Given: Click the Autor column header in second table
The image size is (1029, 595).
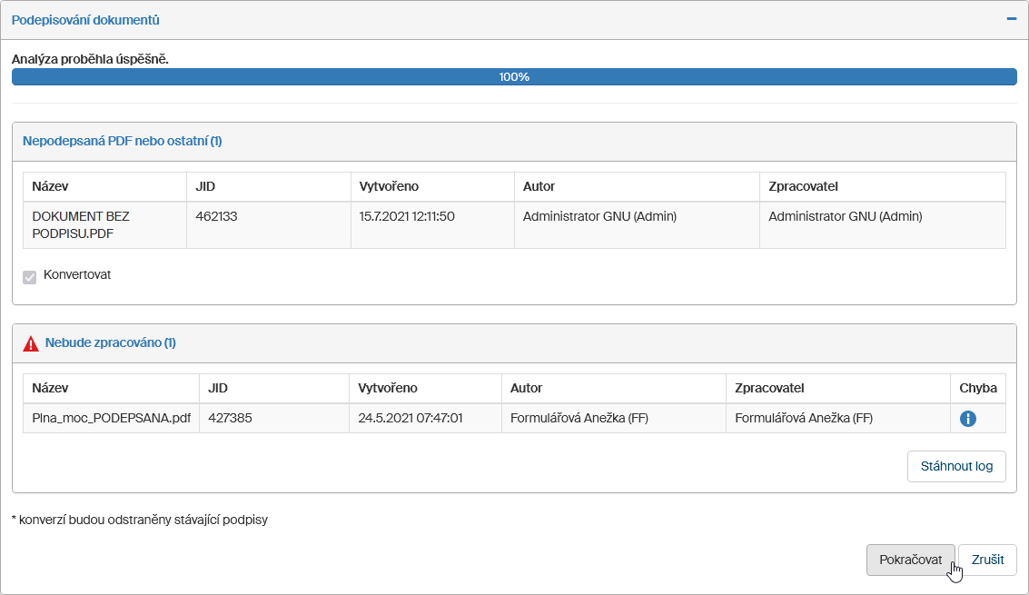Looking at the screenshot, I should point(527,388).
